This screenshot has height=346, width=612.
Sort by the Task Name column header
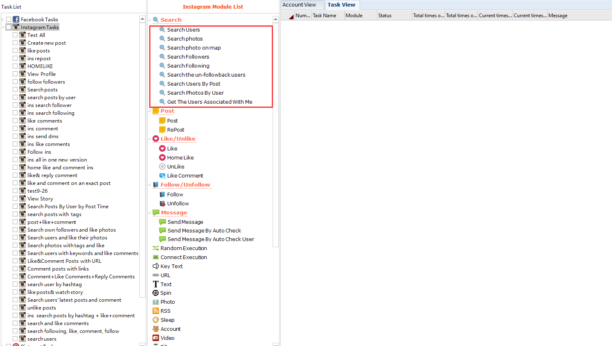328,16
